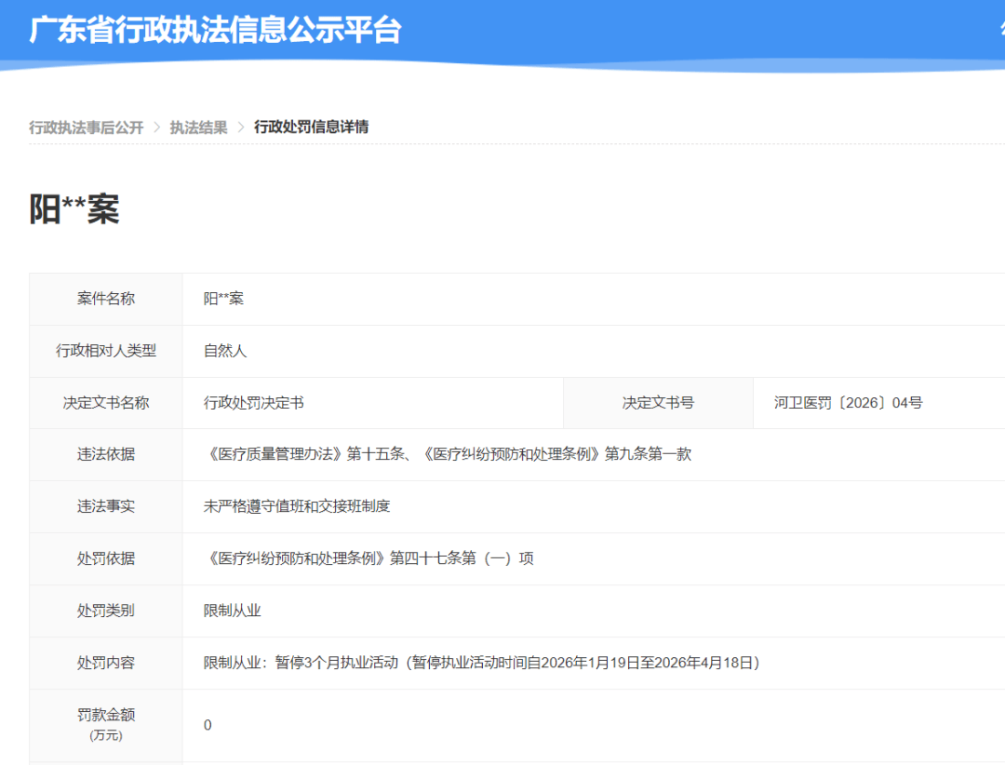The width and height of the screenshot is (1005, 765).
Task: Click the 自然人 party type value
Action: pyautogui.click(x=225, y=351)
